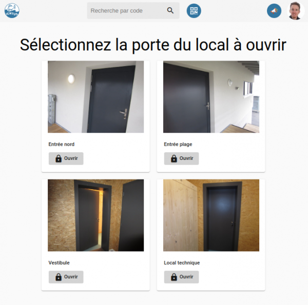Click the Local technique card label

(182, 263)
